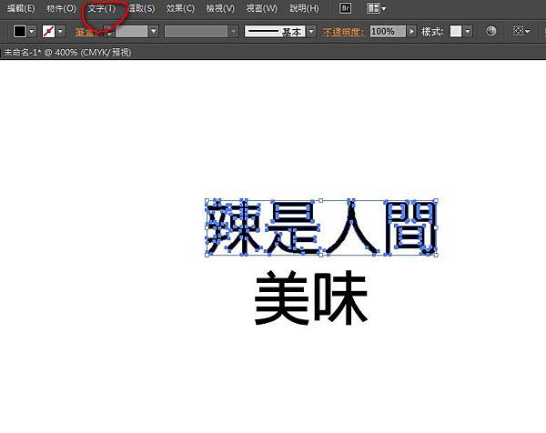Expand the stroke color dropdown arrow
The image size is (546, 433).
[61, 31]
